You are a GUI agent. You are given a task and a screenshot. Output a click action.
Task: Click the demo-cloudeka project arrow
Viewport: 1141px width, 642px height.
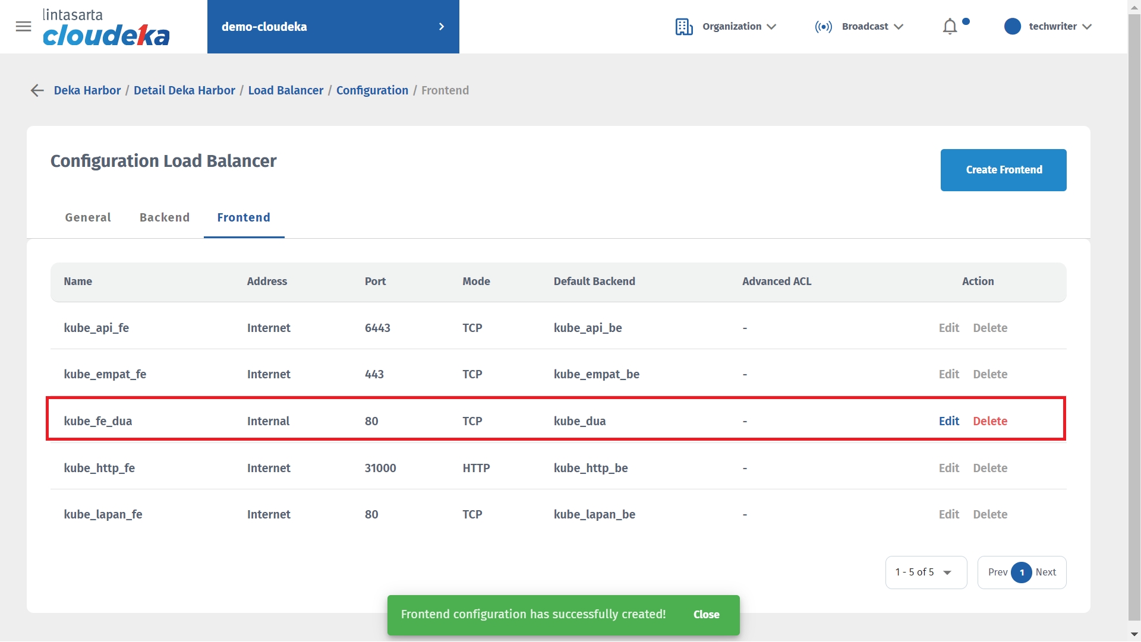pyautogui.click(x=441, y=27)
